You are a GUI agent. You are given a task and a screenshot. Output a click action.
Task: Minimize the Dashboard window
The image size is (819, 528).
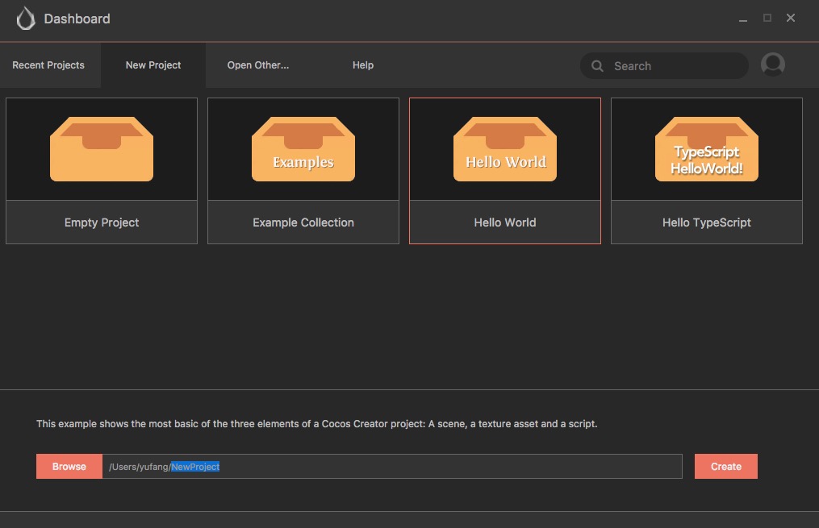click(742, 19)
